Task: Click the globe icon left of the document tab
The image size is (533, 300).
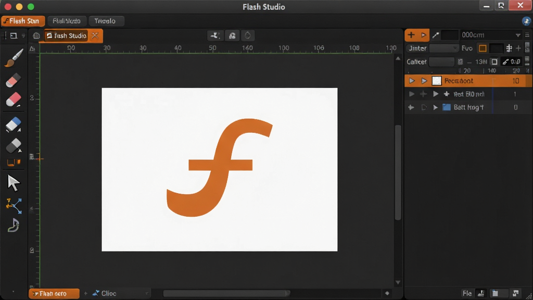Action: [x=36, y=36]
